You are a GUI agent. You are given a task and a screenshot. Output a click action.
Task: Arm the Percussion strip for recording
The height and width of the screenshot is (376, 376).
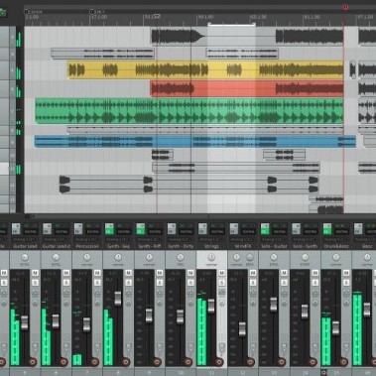(95, 361)
